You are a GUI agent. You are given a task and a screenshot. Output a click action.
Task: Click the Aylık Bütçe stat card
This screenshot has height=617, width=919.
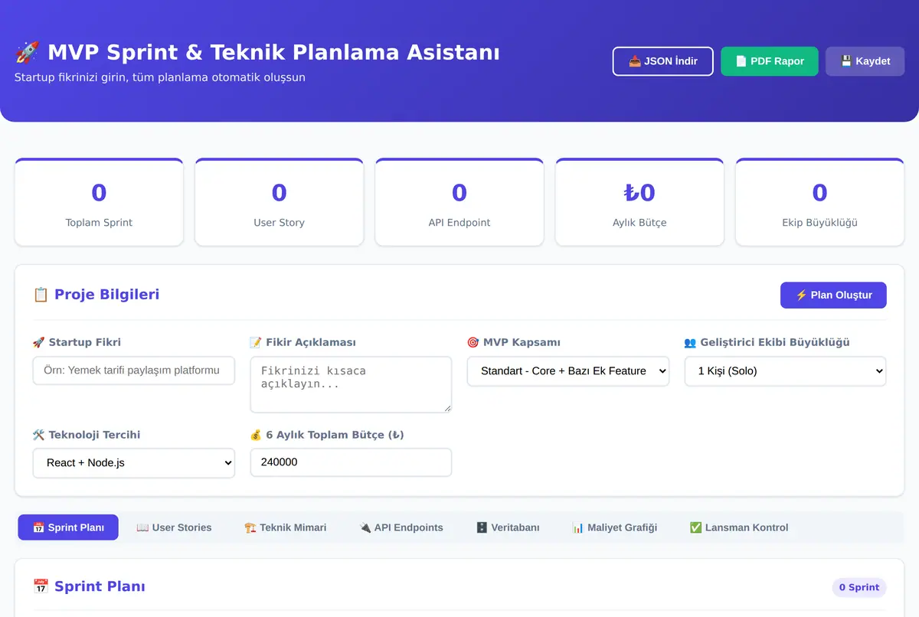pyautogui.click(x=639, y=202)
